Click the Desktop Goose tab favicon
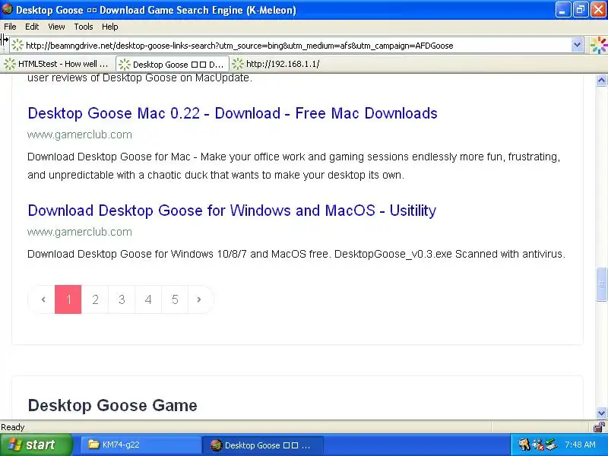The image size is (608, 456). [125, 65]
